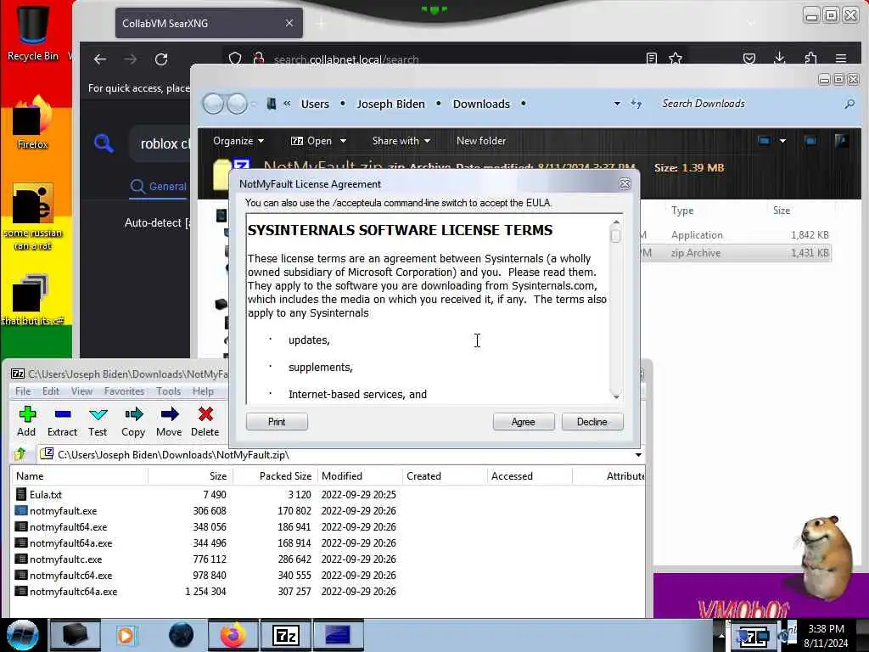Viewport: 869px width, 652px height.
Task: Expand the 7-Zip path bar dropdown
Action: pyautogui.click(x=638, y=455)
